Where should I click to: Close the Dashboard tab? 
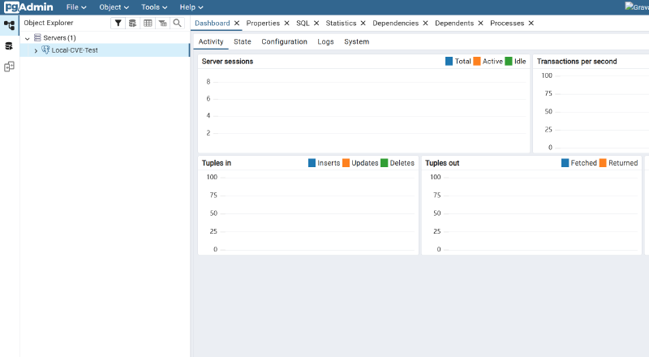[237, 24]
